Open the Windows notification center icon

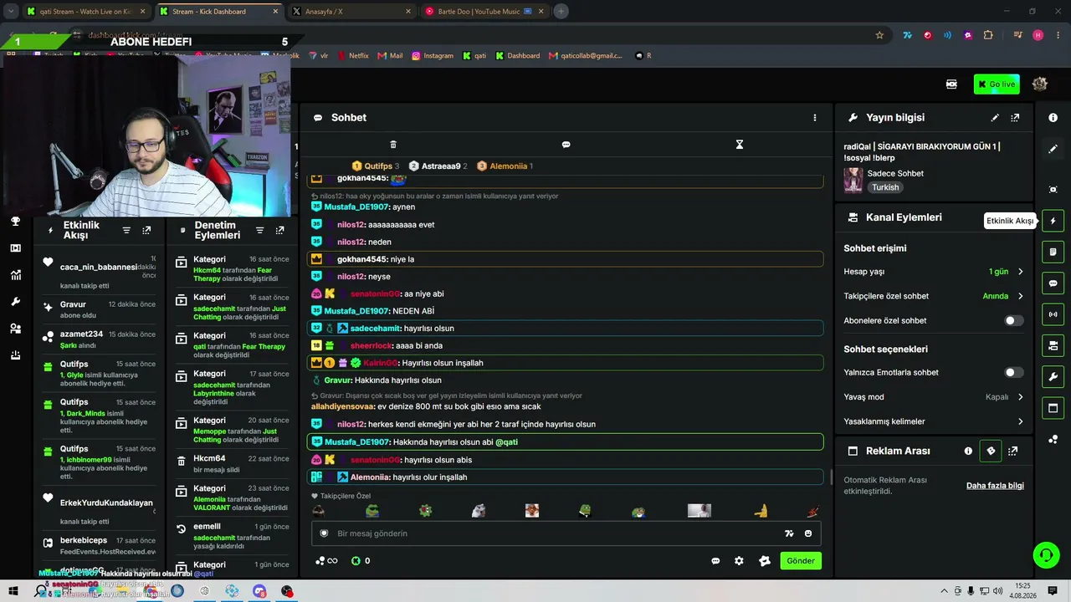click(x=1053, y=590)
